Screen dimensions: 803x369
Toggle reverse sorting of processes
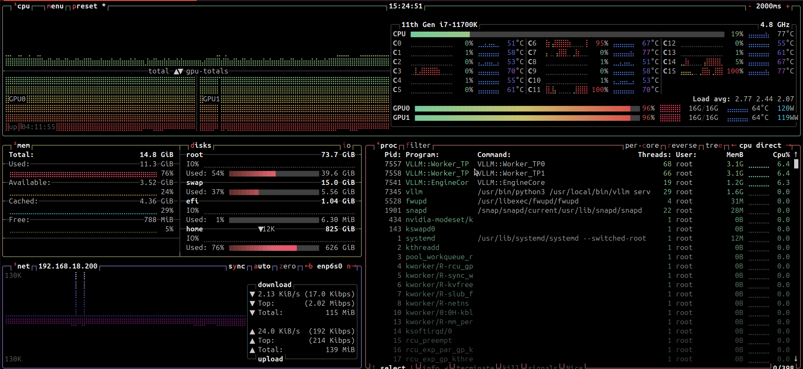(x=682, y=146)
